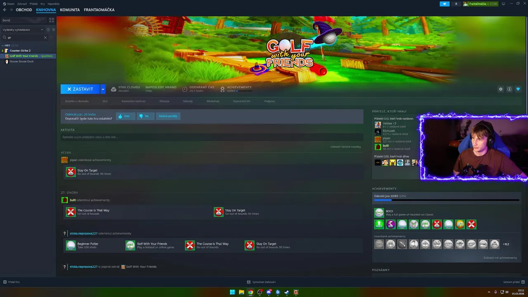The width and height of the screenshot is (528, 297).
Task: Open the notifications bell
Action: (456, 4)
